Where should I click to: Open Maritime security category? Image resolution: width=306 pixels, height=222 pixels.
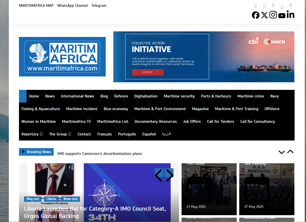[179, 96]
